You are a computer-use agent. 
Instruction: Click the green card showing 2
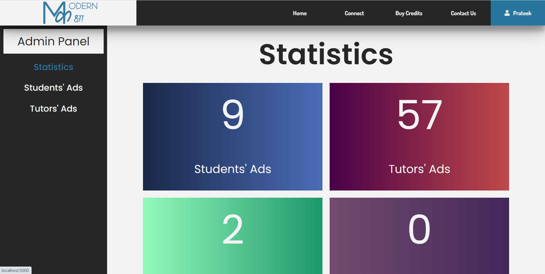(233, 236)
